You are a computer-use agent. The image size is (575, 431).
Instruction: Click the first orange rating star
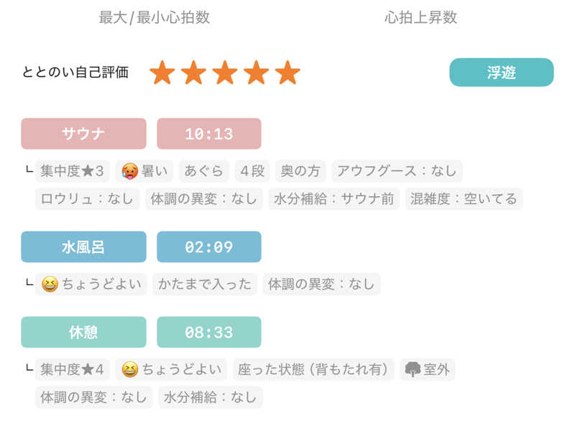(x=162, y=73)
